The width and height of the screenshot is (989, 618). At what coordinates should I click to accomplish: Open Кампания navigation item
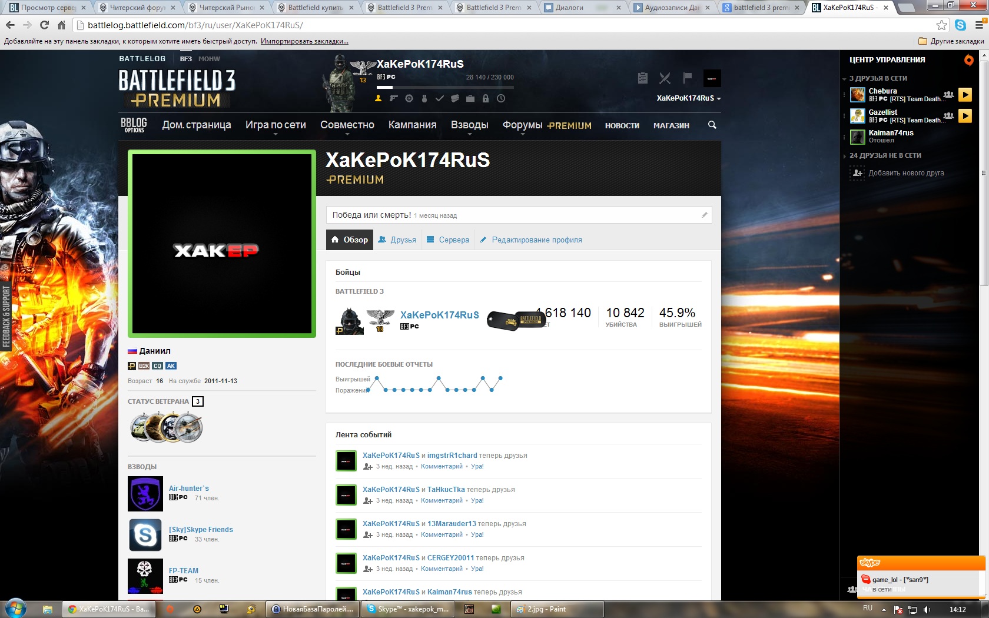[x=413, y=125]
